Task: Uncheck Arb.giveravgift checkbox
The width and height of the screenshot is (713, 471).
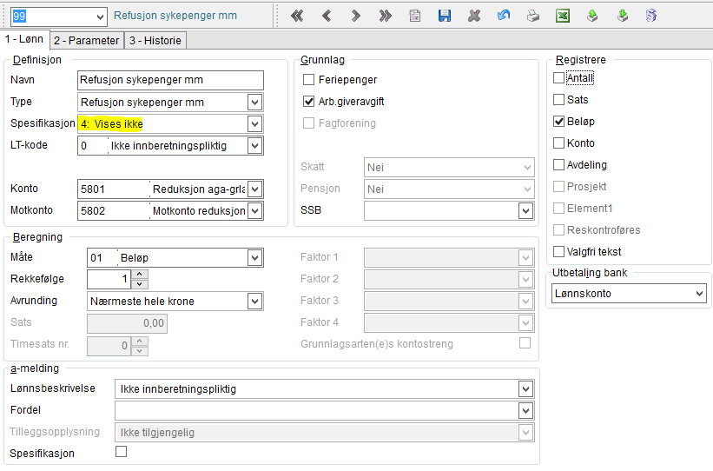Action: coord(309,102)
